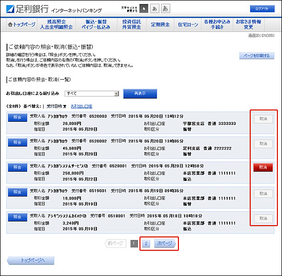Open 各種お申込み 手続き menu

[x=217, y=24]
